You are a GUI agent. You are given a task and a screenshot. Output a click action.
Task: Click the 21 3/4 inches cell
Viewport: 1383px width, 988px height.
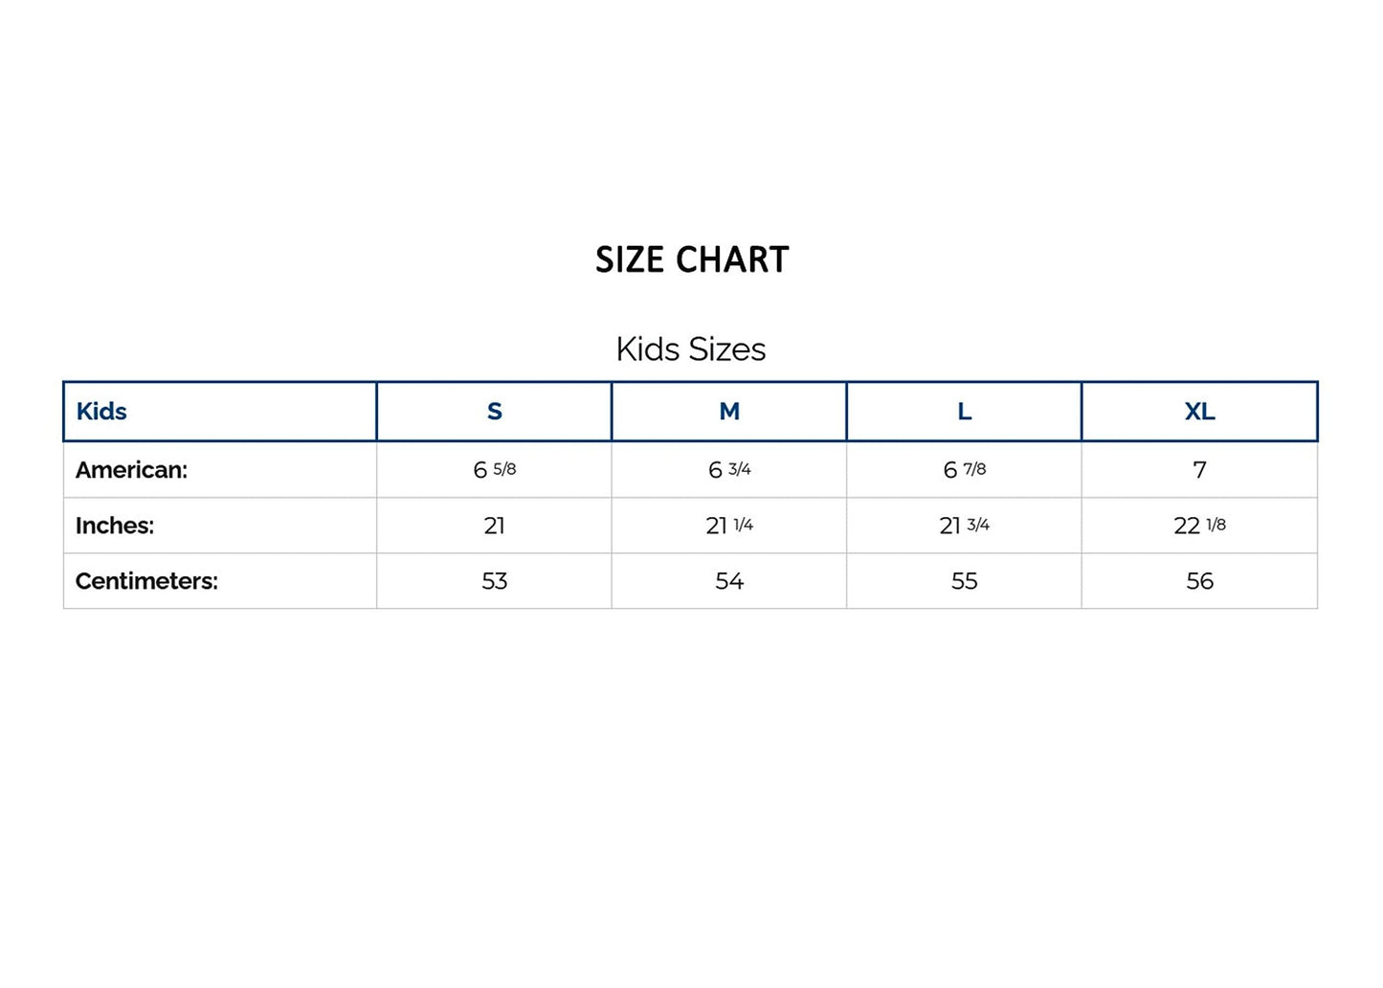[x=964, y=526]
